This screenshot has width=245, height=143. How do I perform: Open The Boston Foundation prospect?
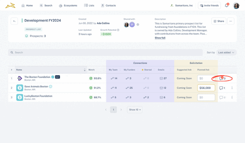(x=37, y=77)
